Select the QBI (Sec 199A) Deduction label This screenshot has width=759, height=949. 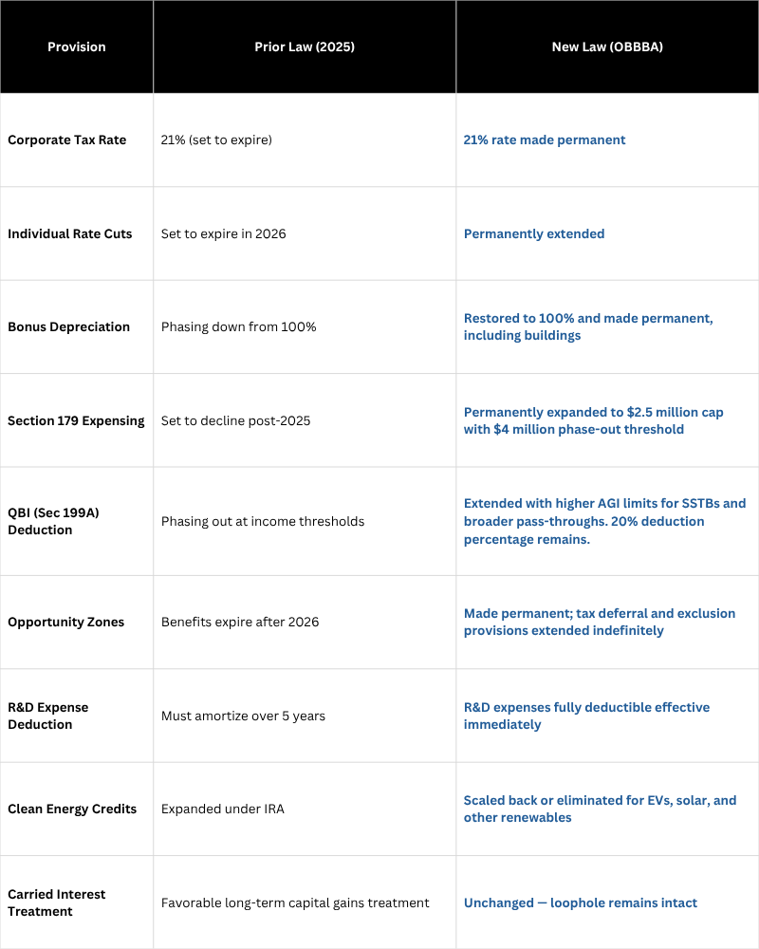coord(53,521)
